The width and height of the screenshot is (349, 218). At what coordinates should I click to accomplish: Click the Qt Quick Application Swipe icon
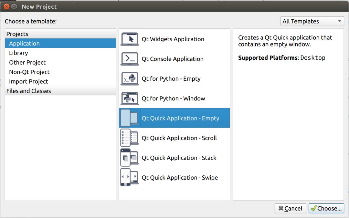(130, 177)
